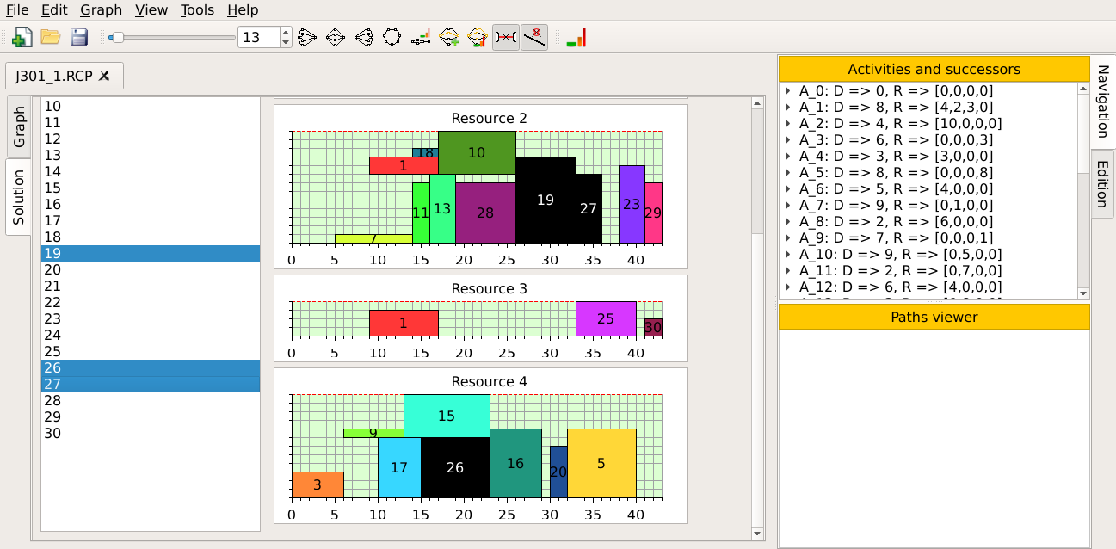Save using the floppy disk icon
This screenshot has height=549, width=1116.
click(79, 37)
